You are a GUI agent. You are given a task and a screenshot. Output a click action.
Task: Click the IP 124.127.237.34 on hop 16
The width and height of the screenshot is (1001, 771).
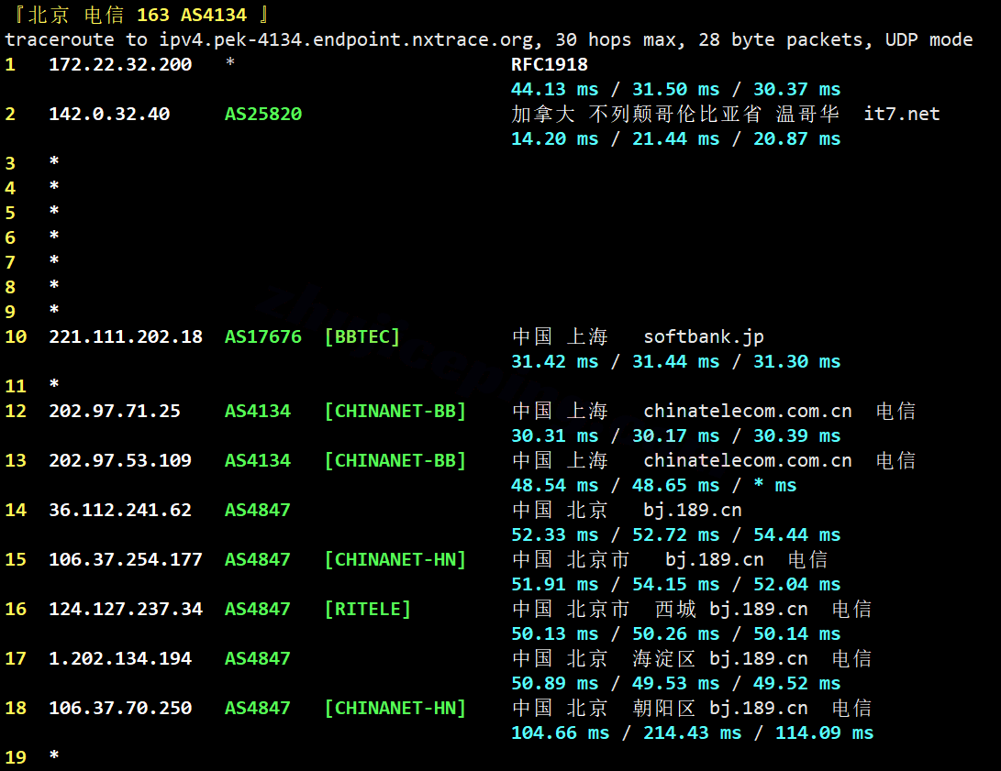[x=126, y=609]
